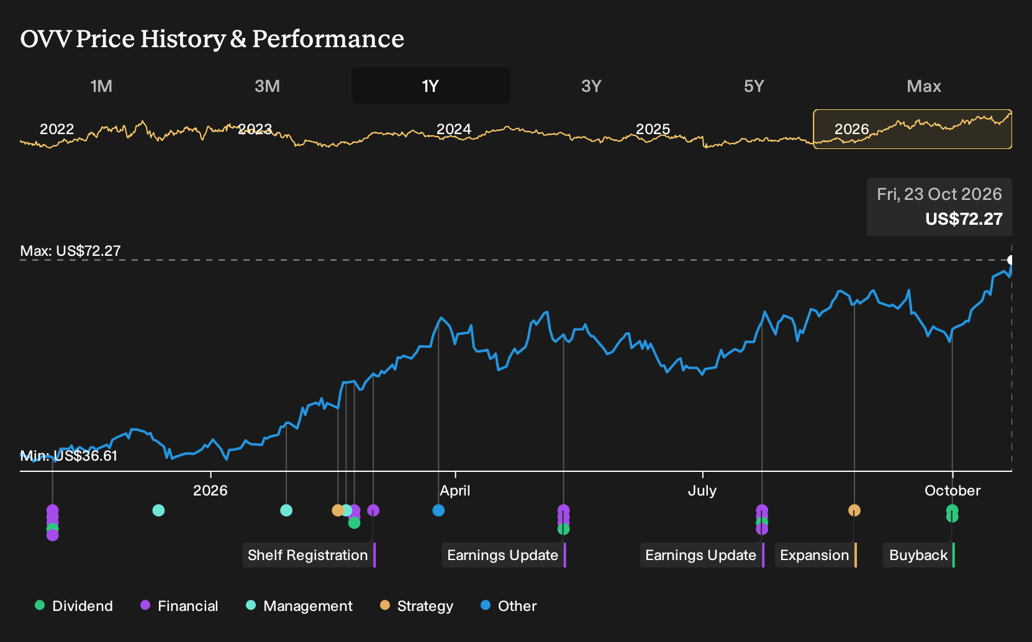Select the 5Y range tab

(x=754, y=86)
